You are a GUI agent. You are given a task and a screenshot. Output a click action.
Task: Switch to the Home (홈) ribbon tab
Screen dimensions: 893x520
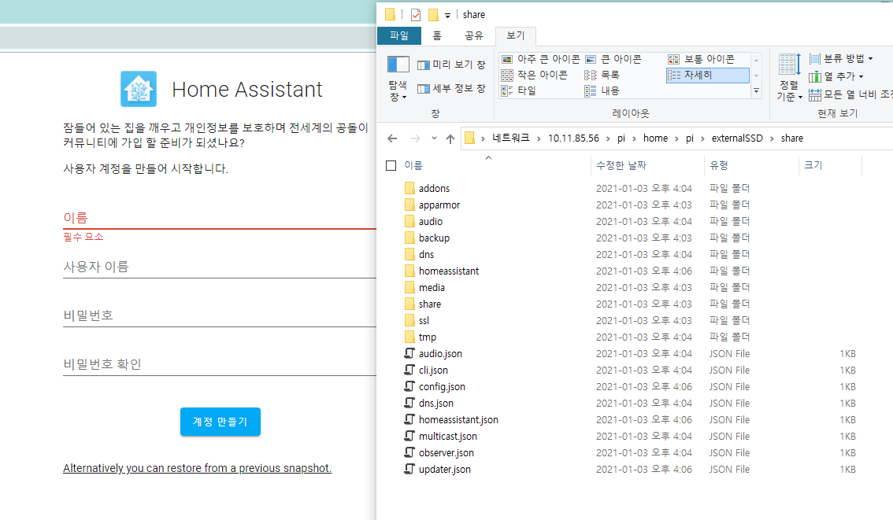[x=437, y=35]
